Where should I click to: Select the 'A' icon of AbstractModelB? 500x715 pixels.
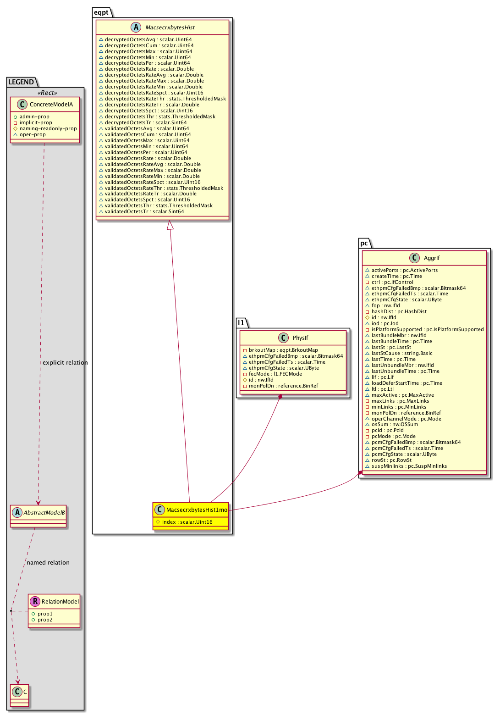(17, 512)
